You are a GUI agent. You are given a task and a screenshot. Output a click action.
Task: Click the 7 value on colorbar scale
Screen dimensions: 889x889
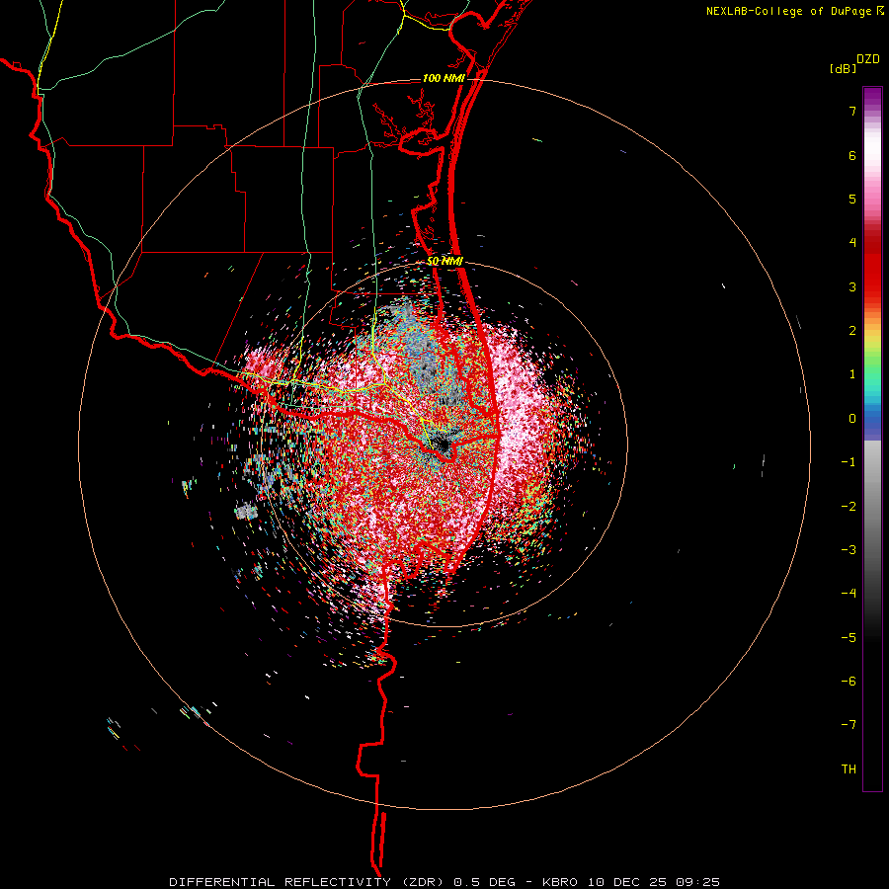tap(852, 111)
